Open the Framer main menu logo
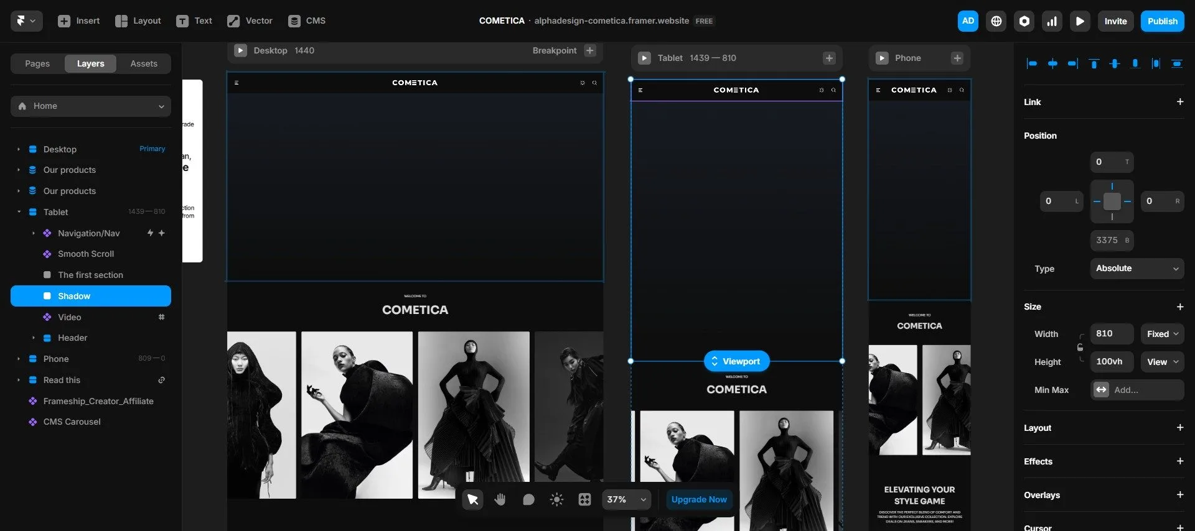Screen dimensions: 1195x531 [26, 21]
